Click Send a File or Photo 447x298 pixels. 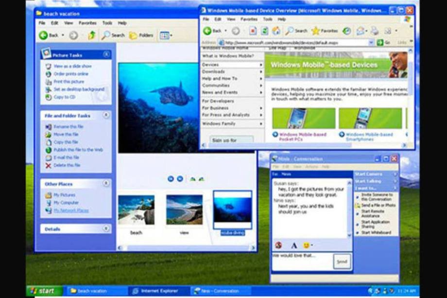[x=376, y=205]
